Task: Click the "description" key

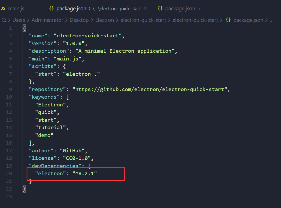Action: point(49,51)
